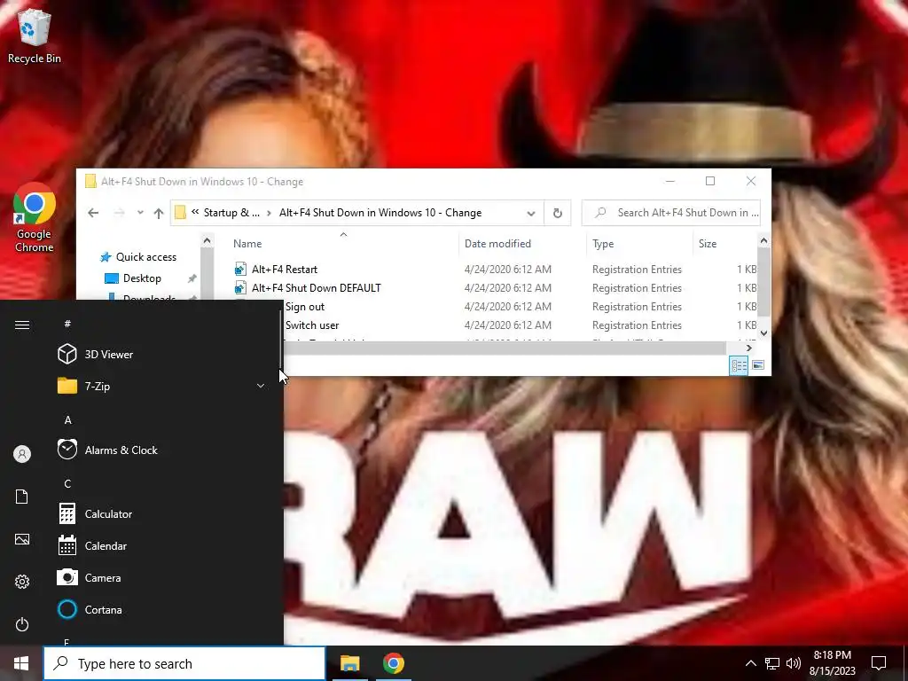Open the Action Center notifications icon
Viewport: 908px width, 681px height.
point(879,663)
